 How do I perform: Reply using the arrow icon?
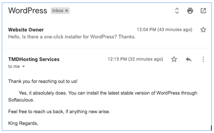(189, 59)
